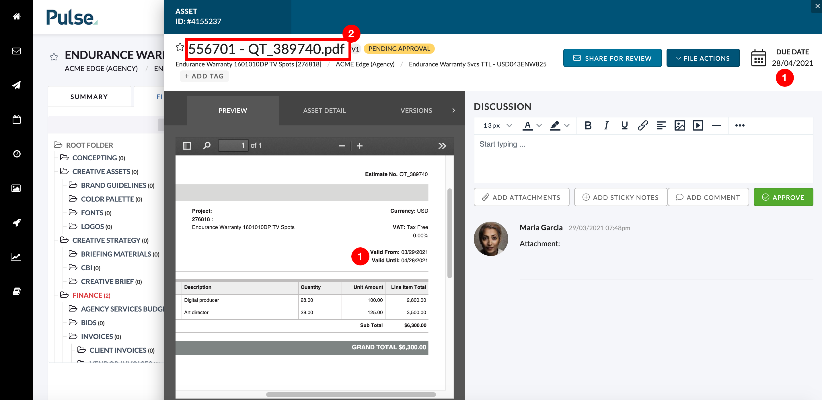Open the Summary tab
Screen dimensions: 822x400
click(x=89, y=97)
